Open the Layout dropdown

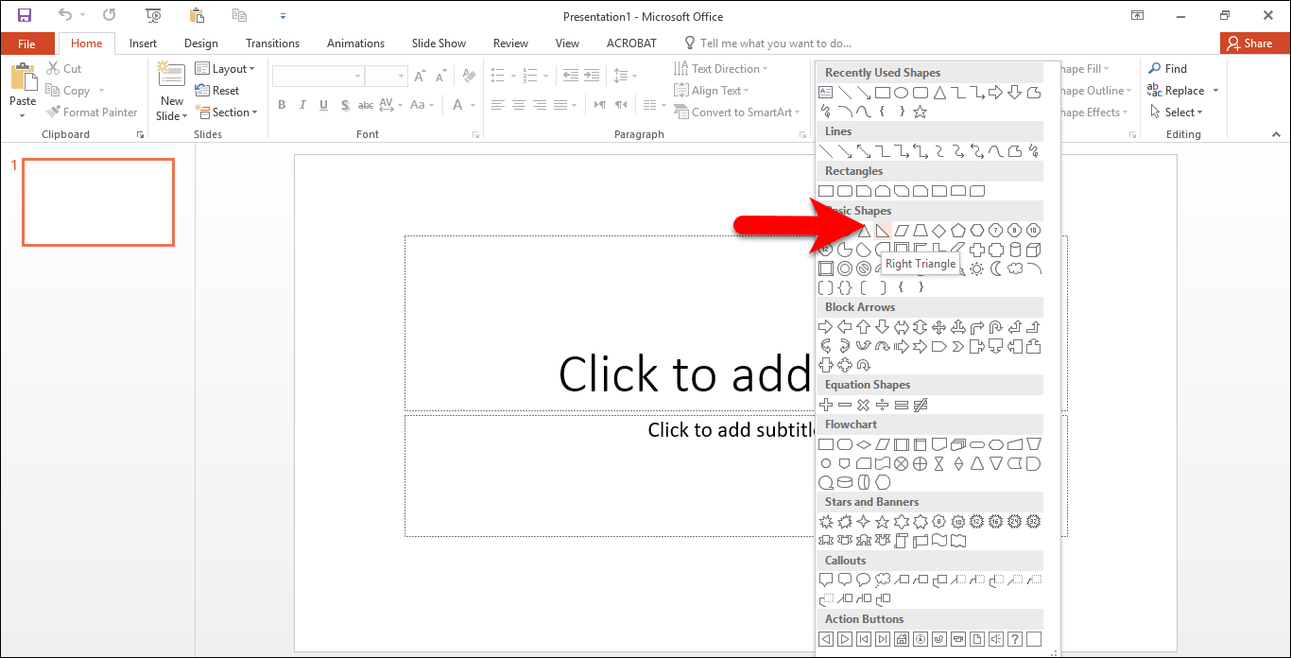coord(225,69)
